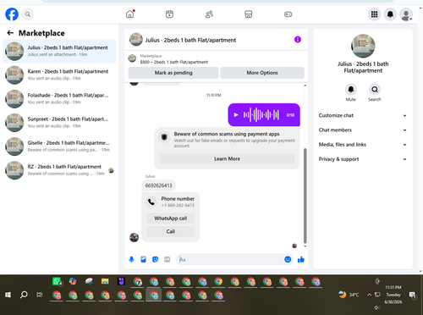Click the attach photo icon
Viewport: 423px width, 315px height.
click(143, 259)
